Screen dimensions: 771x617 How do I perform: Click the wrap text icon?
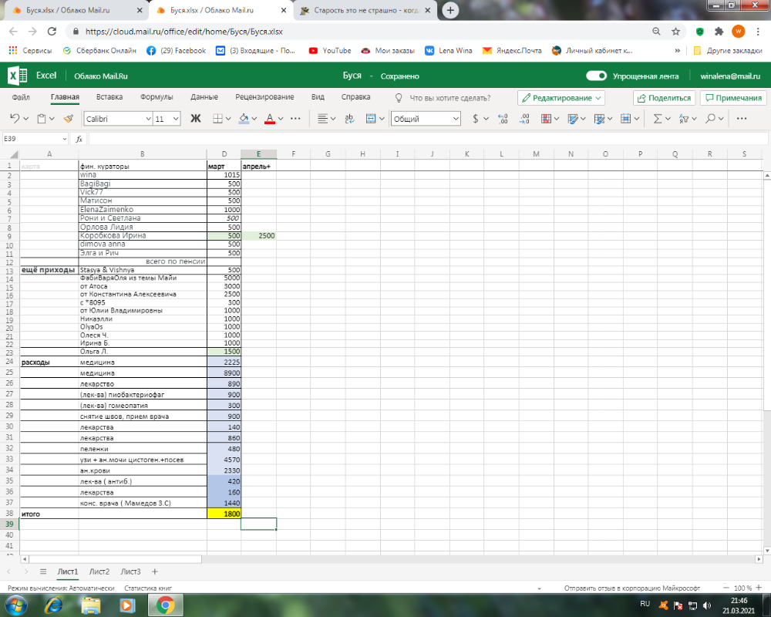coord(349,119)
